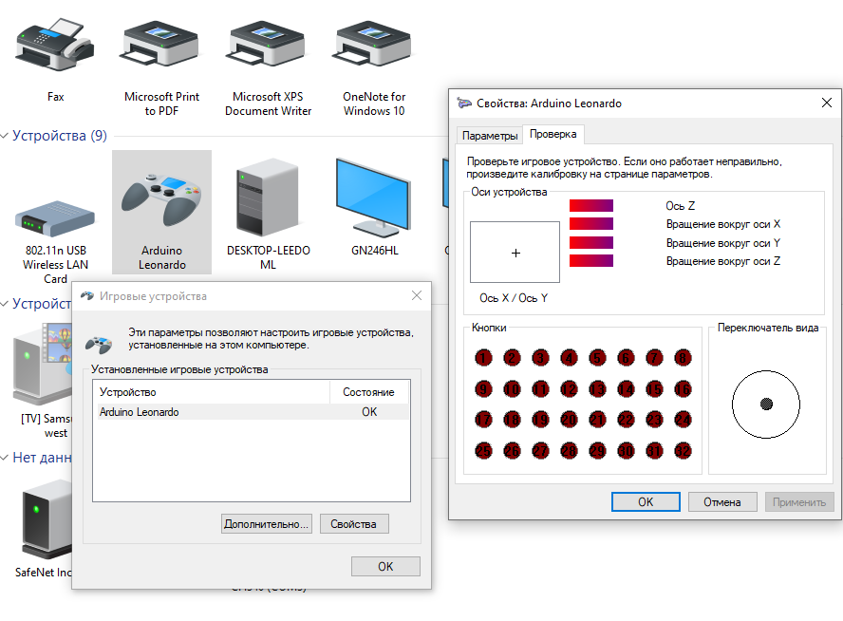Open Свойства for the game device
This screenshot has height=621, width=843.
click(354, 523)
